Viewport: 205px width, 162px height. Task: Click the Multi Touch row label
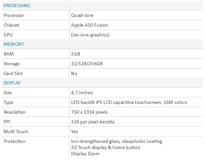[16, 131]
